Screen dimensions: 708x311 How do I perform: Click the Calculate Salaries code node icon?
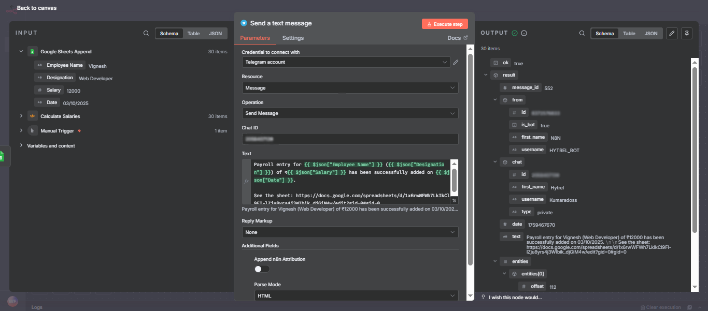(32, 116)
